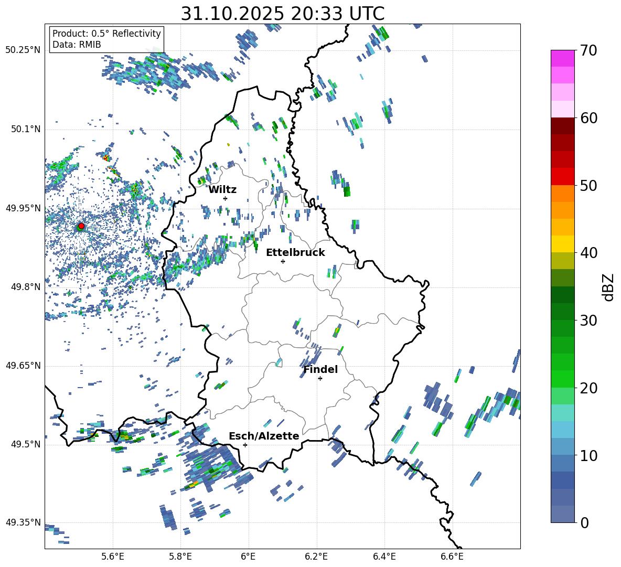
Task: Select the Findel city label
Action: coord(320,369)
